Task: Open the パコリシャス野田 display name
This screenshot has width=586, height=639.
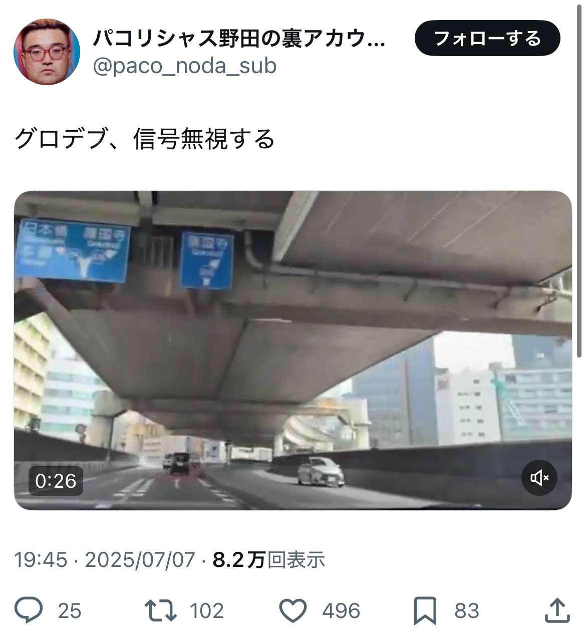Action: tap(239, 38)
